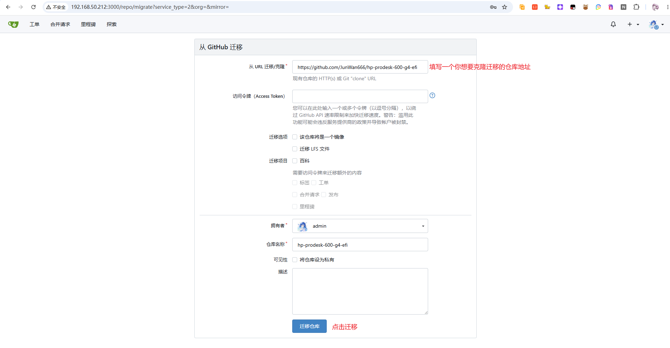Screen dimensions: 670x348
Task: Expand the plus create-new menu
Action: 633,24
